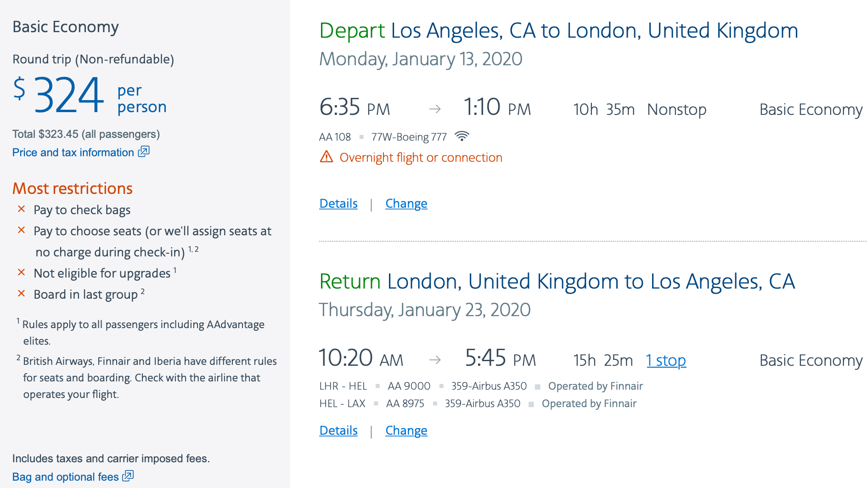This screenshot has width=867, height=488.
Task: Click the red X beside Board in last group
Action: 21,293
